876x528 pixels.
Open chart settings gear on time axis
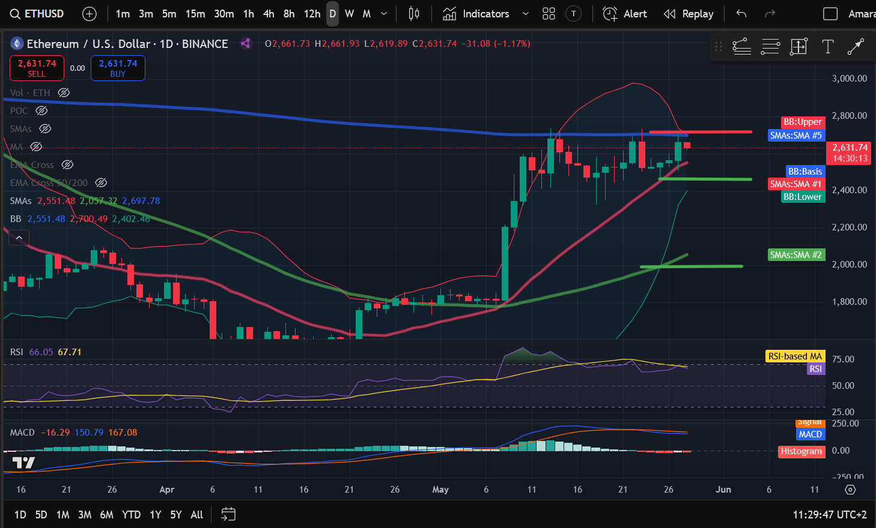click(850, 490)
